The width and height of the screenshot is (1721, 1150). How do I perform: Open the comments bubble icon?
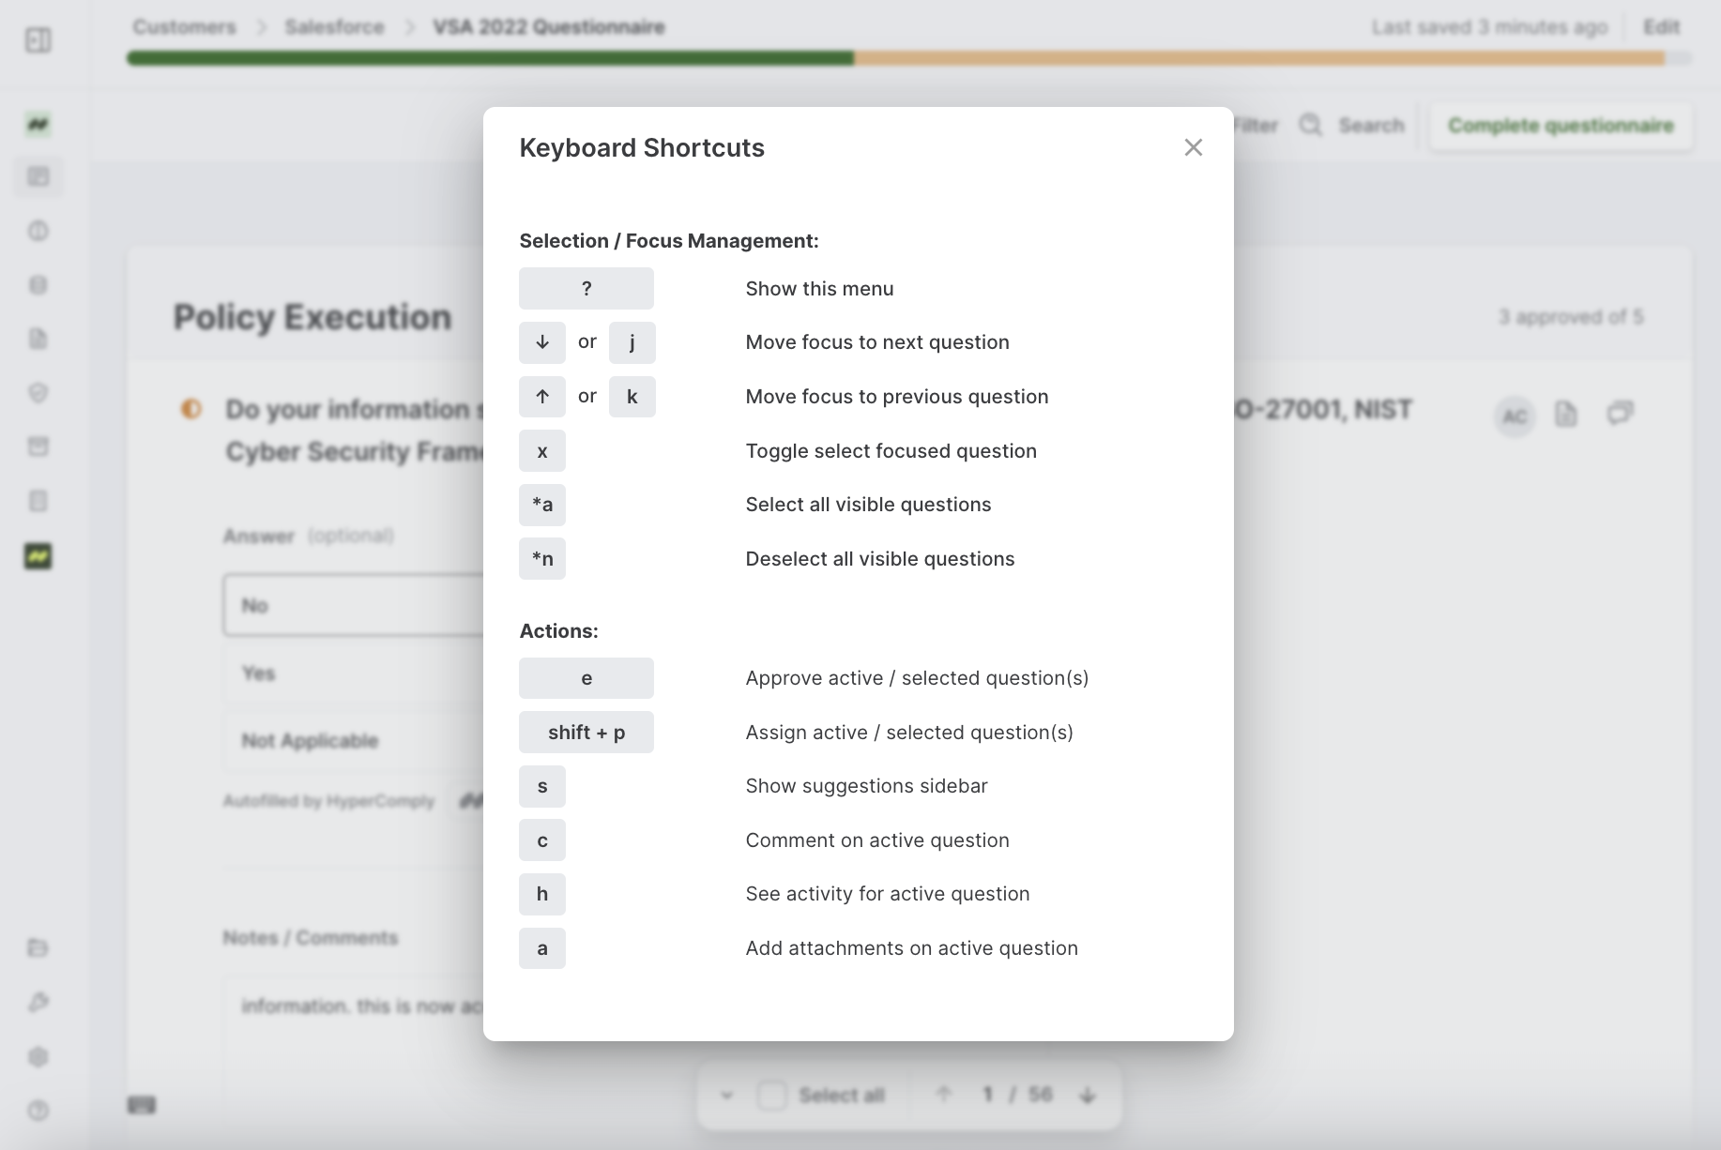(x=1621, y=413)
